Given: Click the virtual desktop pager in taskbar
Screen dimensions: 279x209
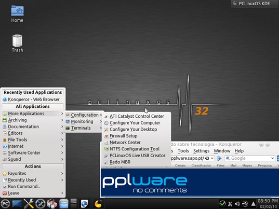Looking at the screenshot, I should [x=73, y=203].
